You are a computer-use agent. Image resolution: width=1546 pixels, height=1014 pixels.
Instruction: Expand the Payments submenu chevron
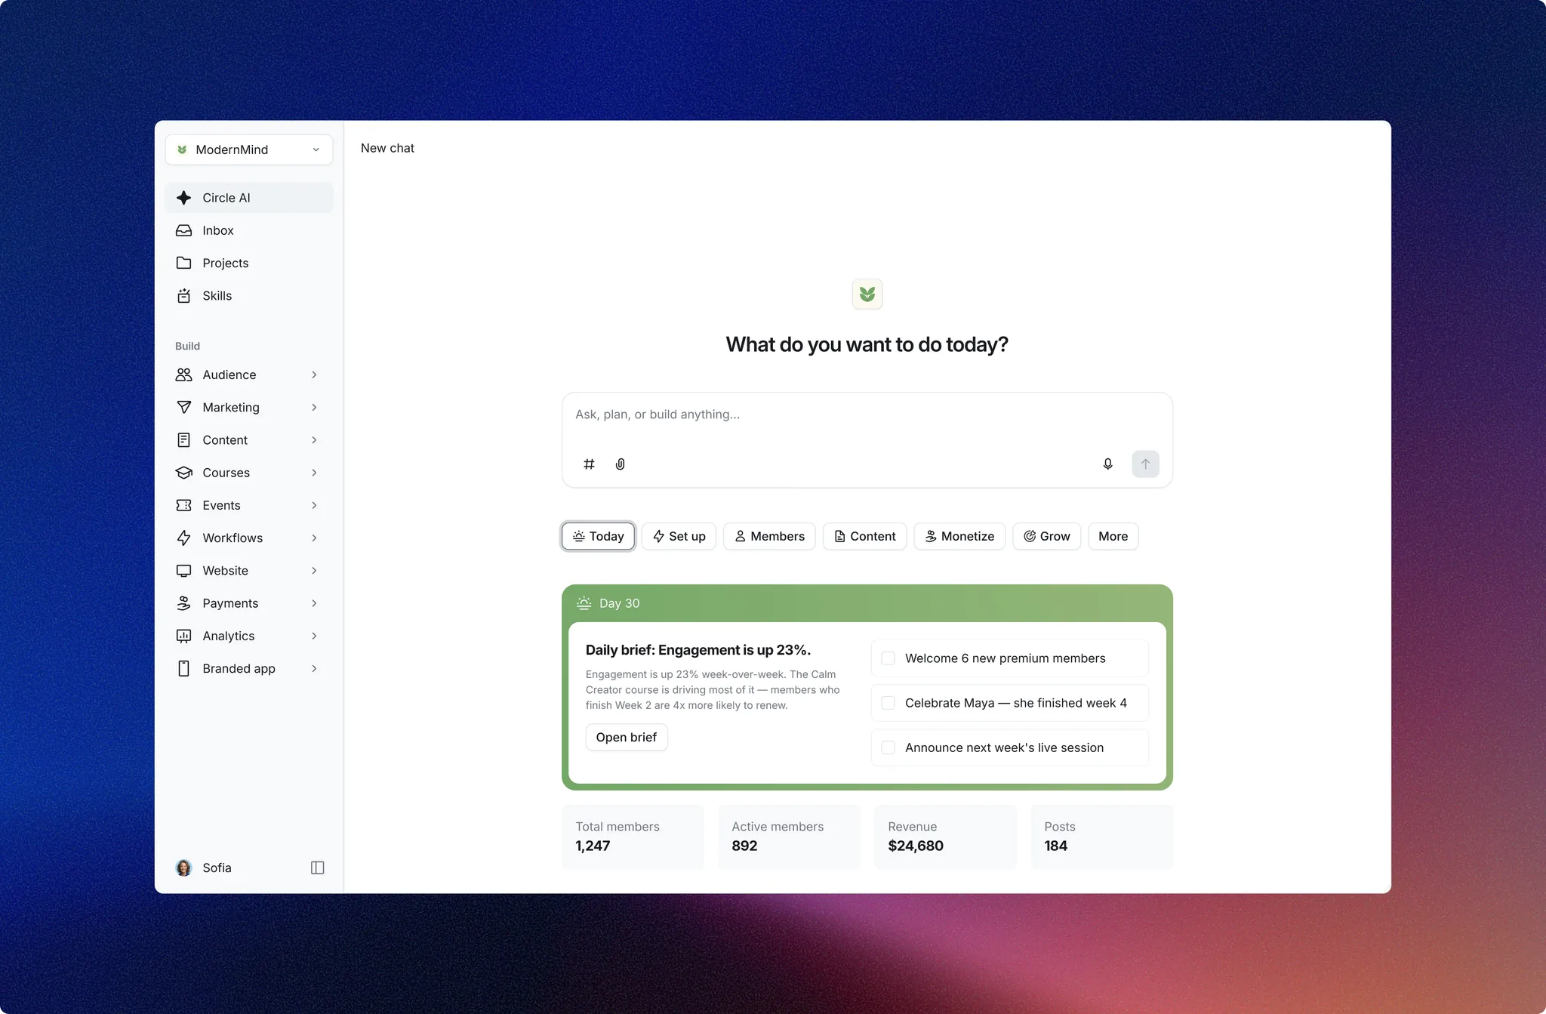(314, 603)
